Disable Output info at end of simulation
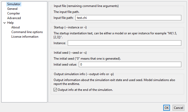The width and height of the screenshot is (188, 112). 55,90
